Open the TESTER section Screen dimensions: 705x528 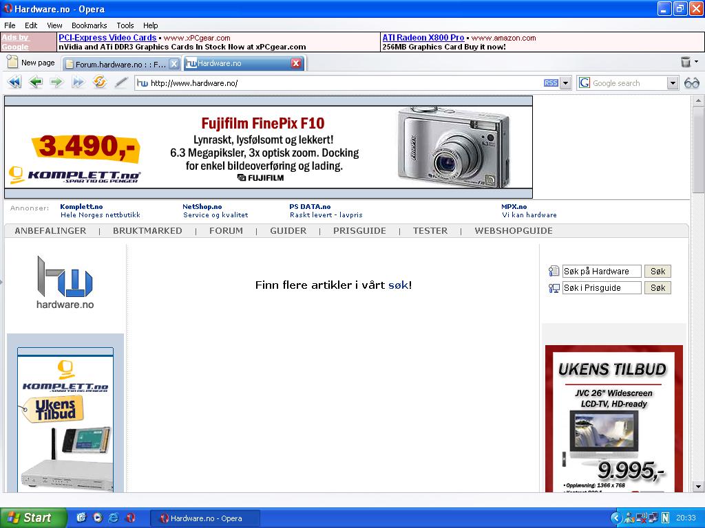coord(430,231)
